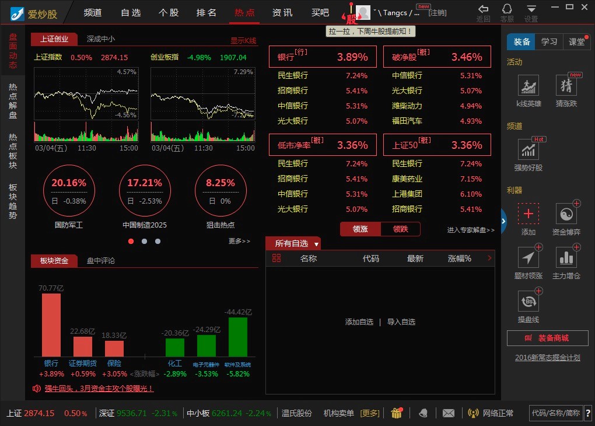This screenshot has width=595, height=426.
Task: Click the red arrow after 涨幅% column
Action: [489, 258]
